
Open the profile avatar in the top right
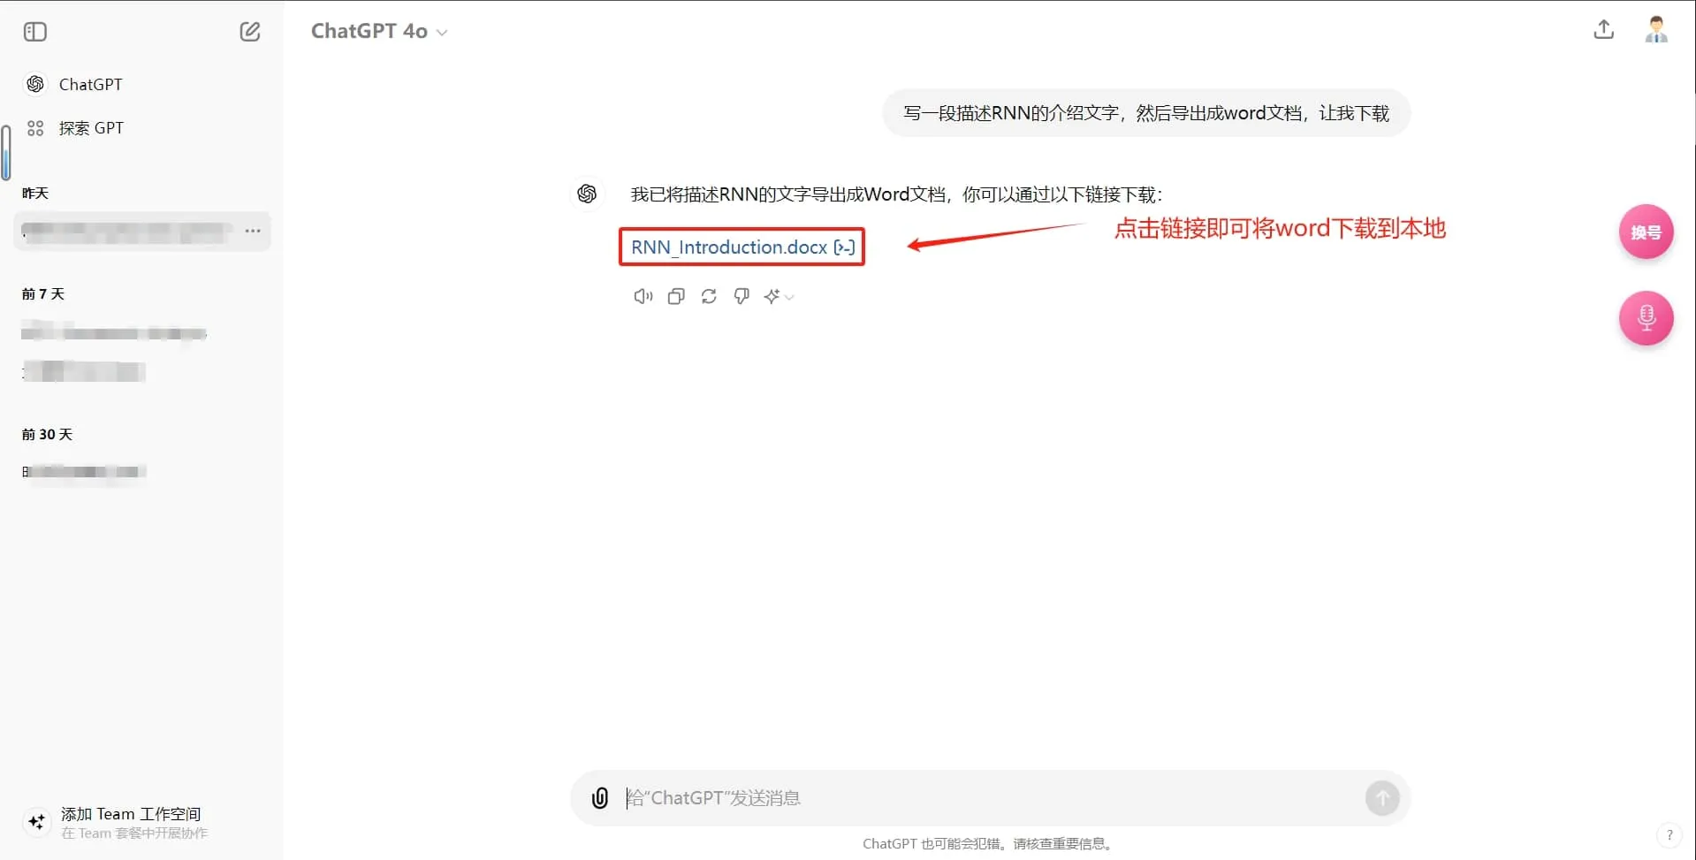(x=1657, y=29)
